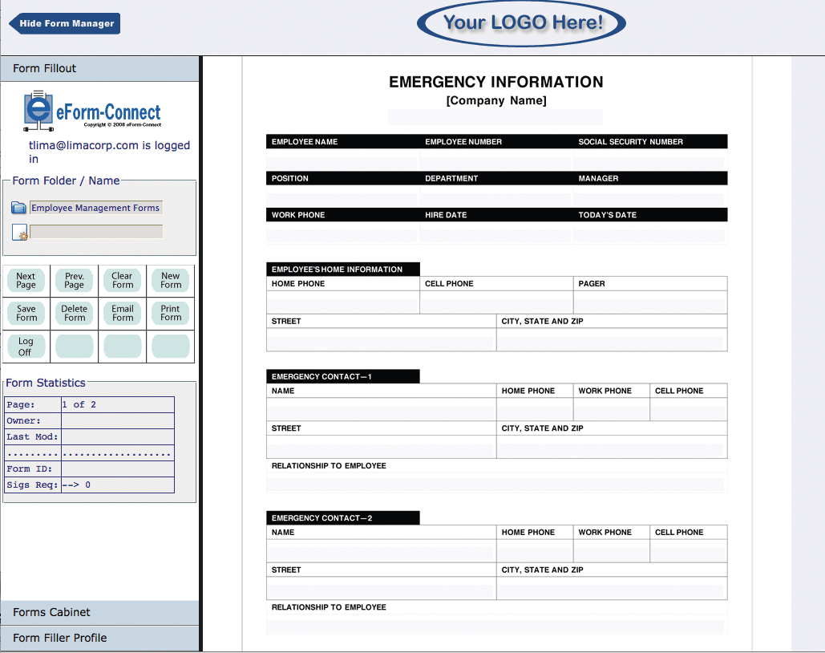This screenshot has height=653, width=825.
Task: Expand the Forms Cabinet section
Action: coord(99,613)
